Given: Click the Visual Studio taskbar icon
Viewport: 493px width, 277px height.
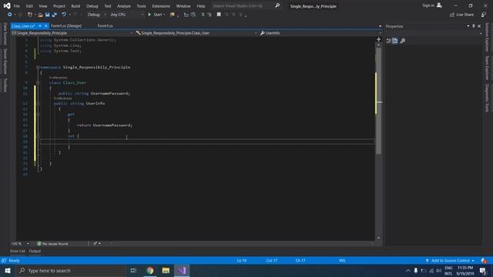Looking at the screenshot, I should pyautogui.click(x=182, y=270).
